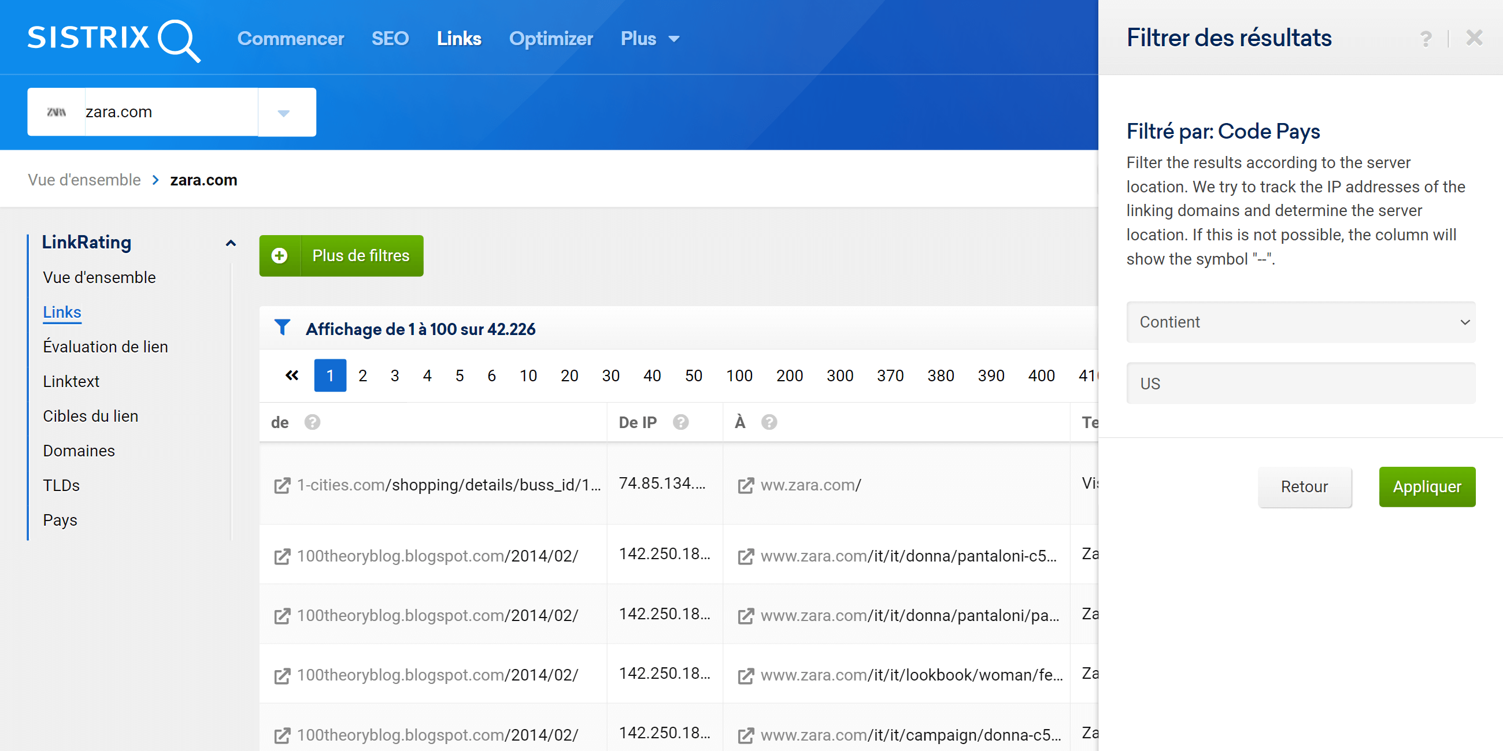This screenshot has height=751, width=1503.
Task: Click the plus icon on green filter button
Action: (280, 255)
